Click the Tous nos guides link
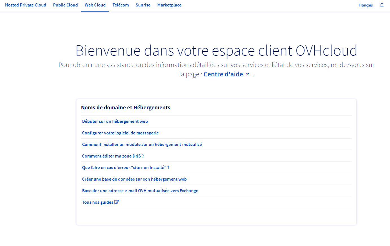Viewport: 390px width, 246px height. [98, 202]
